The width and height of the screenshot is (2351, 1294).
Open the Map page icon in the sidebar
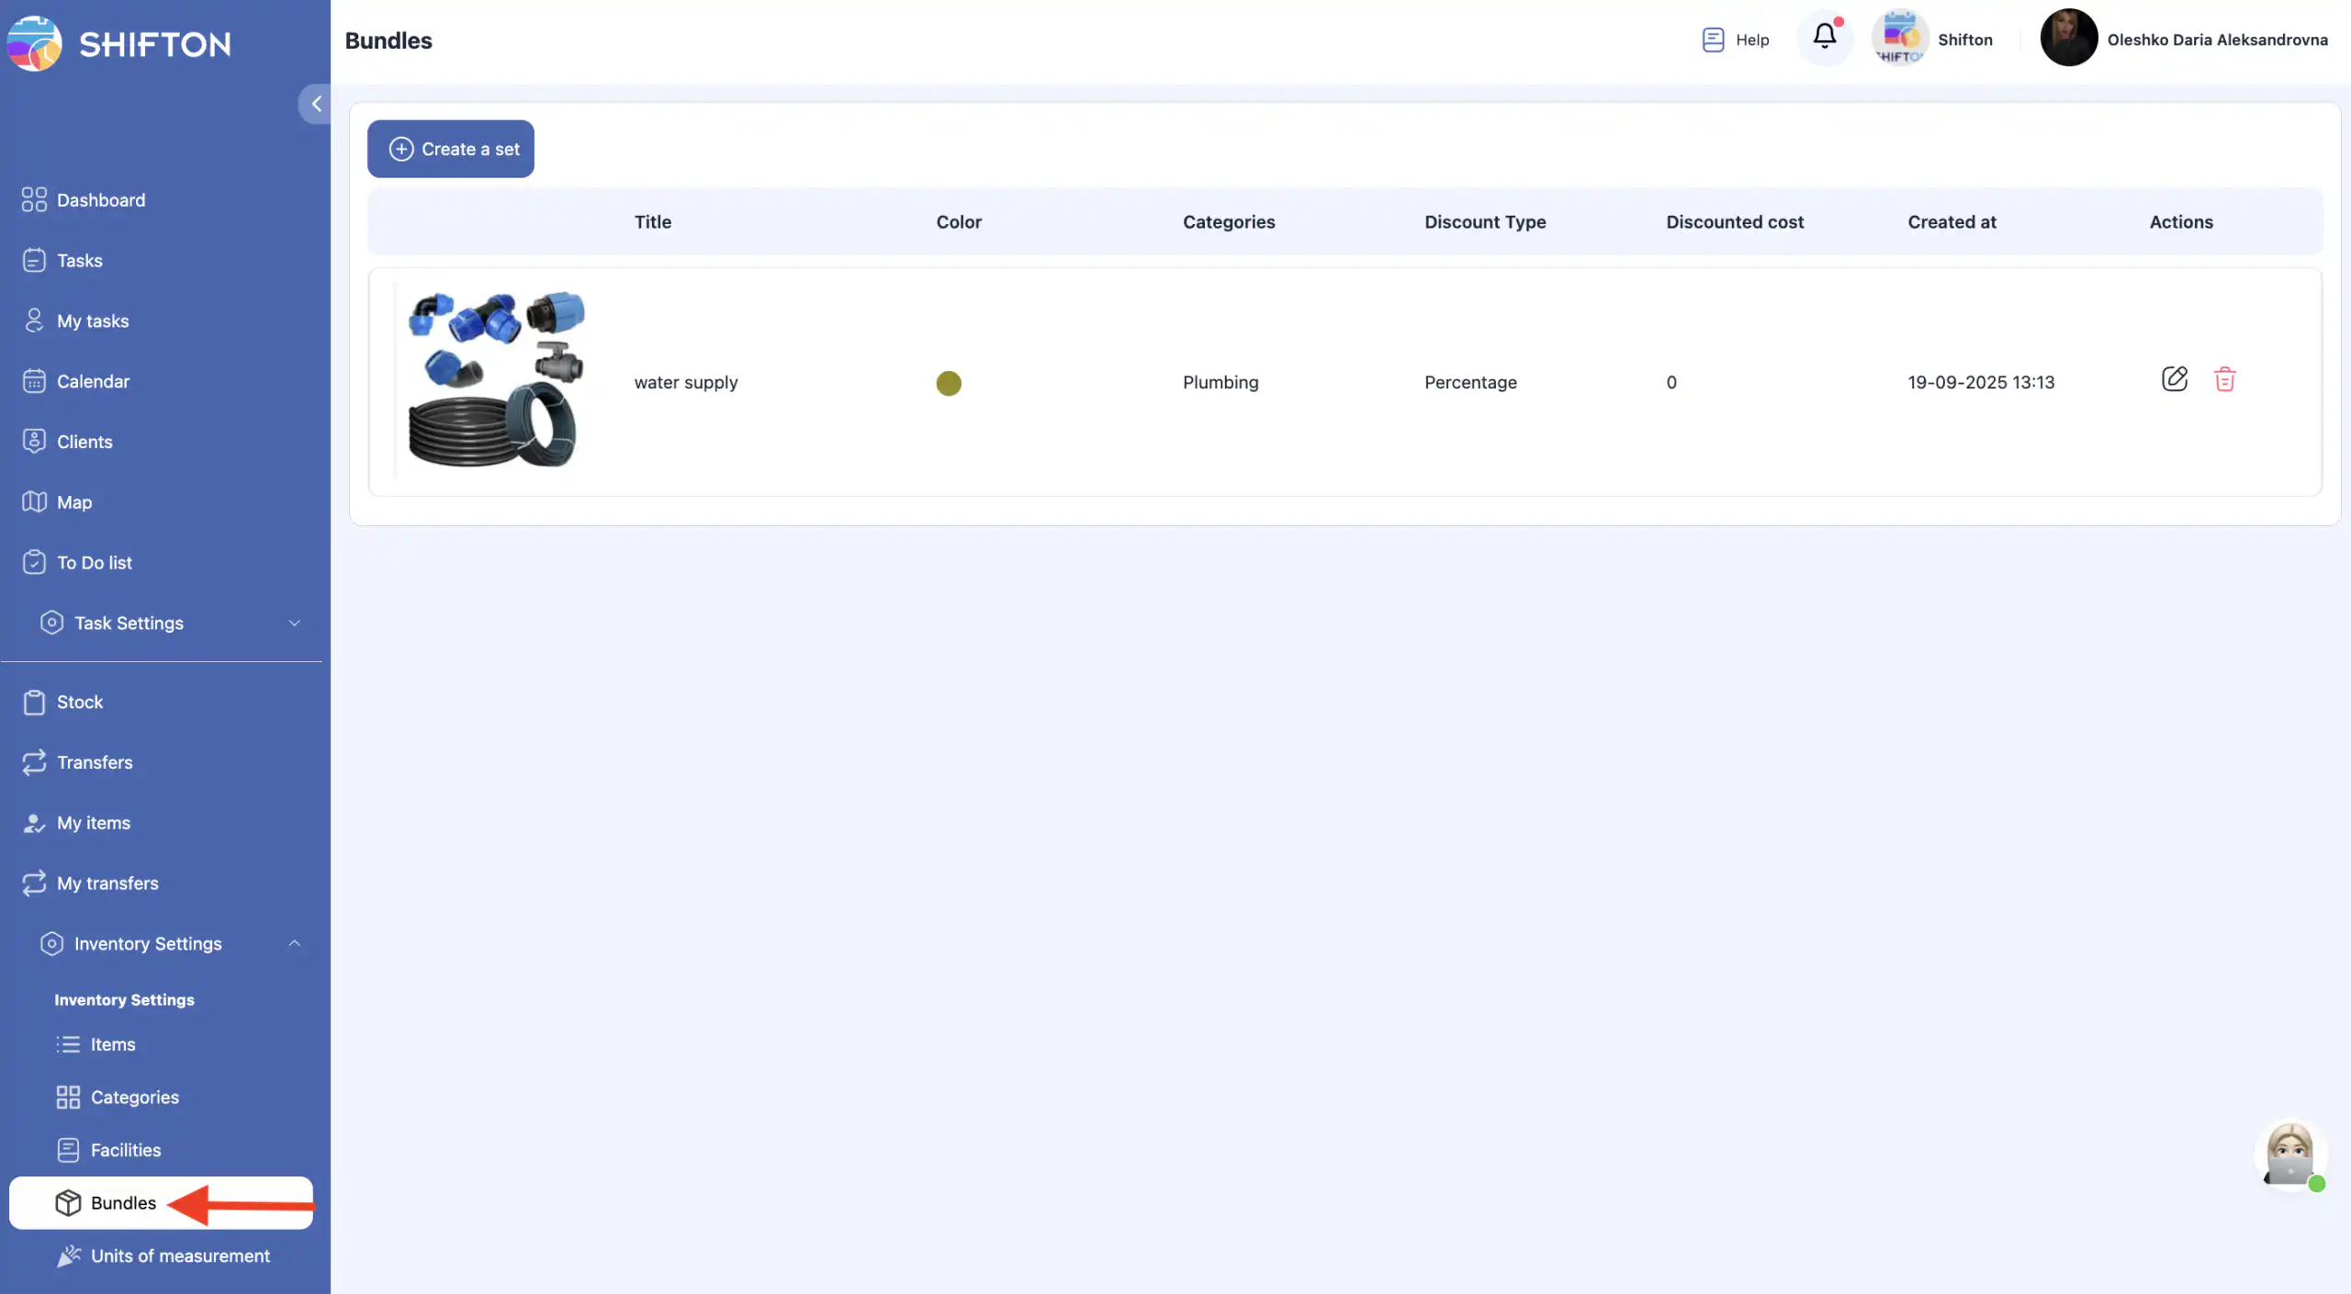[34, 501]
